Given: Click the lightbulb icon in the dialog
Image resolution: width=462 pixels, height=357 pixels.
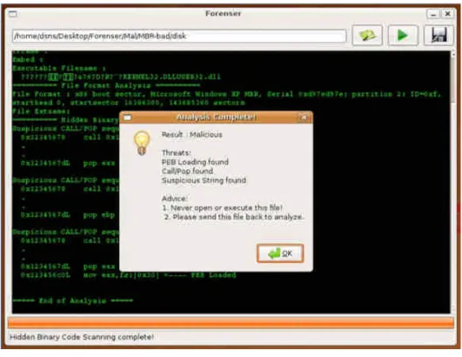Looking at the screenshot, I should click(x=142, y=143).
